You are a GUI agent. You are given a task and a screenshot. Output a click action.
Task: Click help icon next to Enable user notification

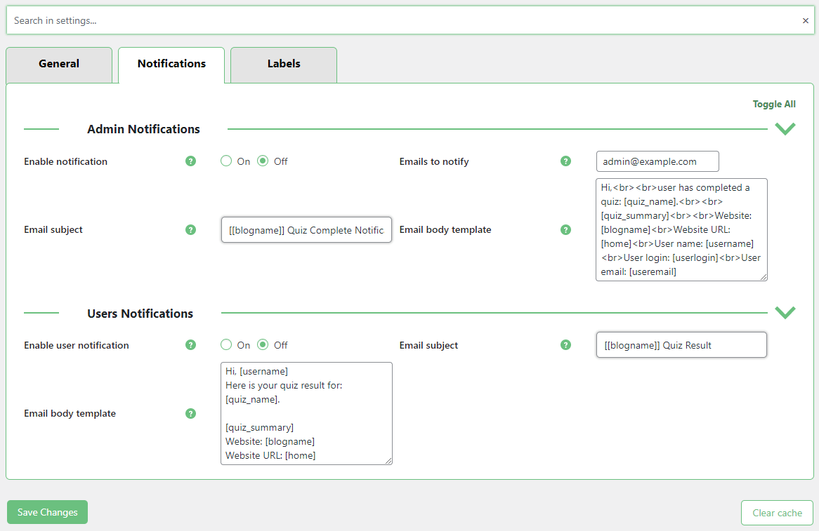point(190,345)
